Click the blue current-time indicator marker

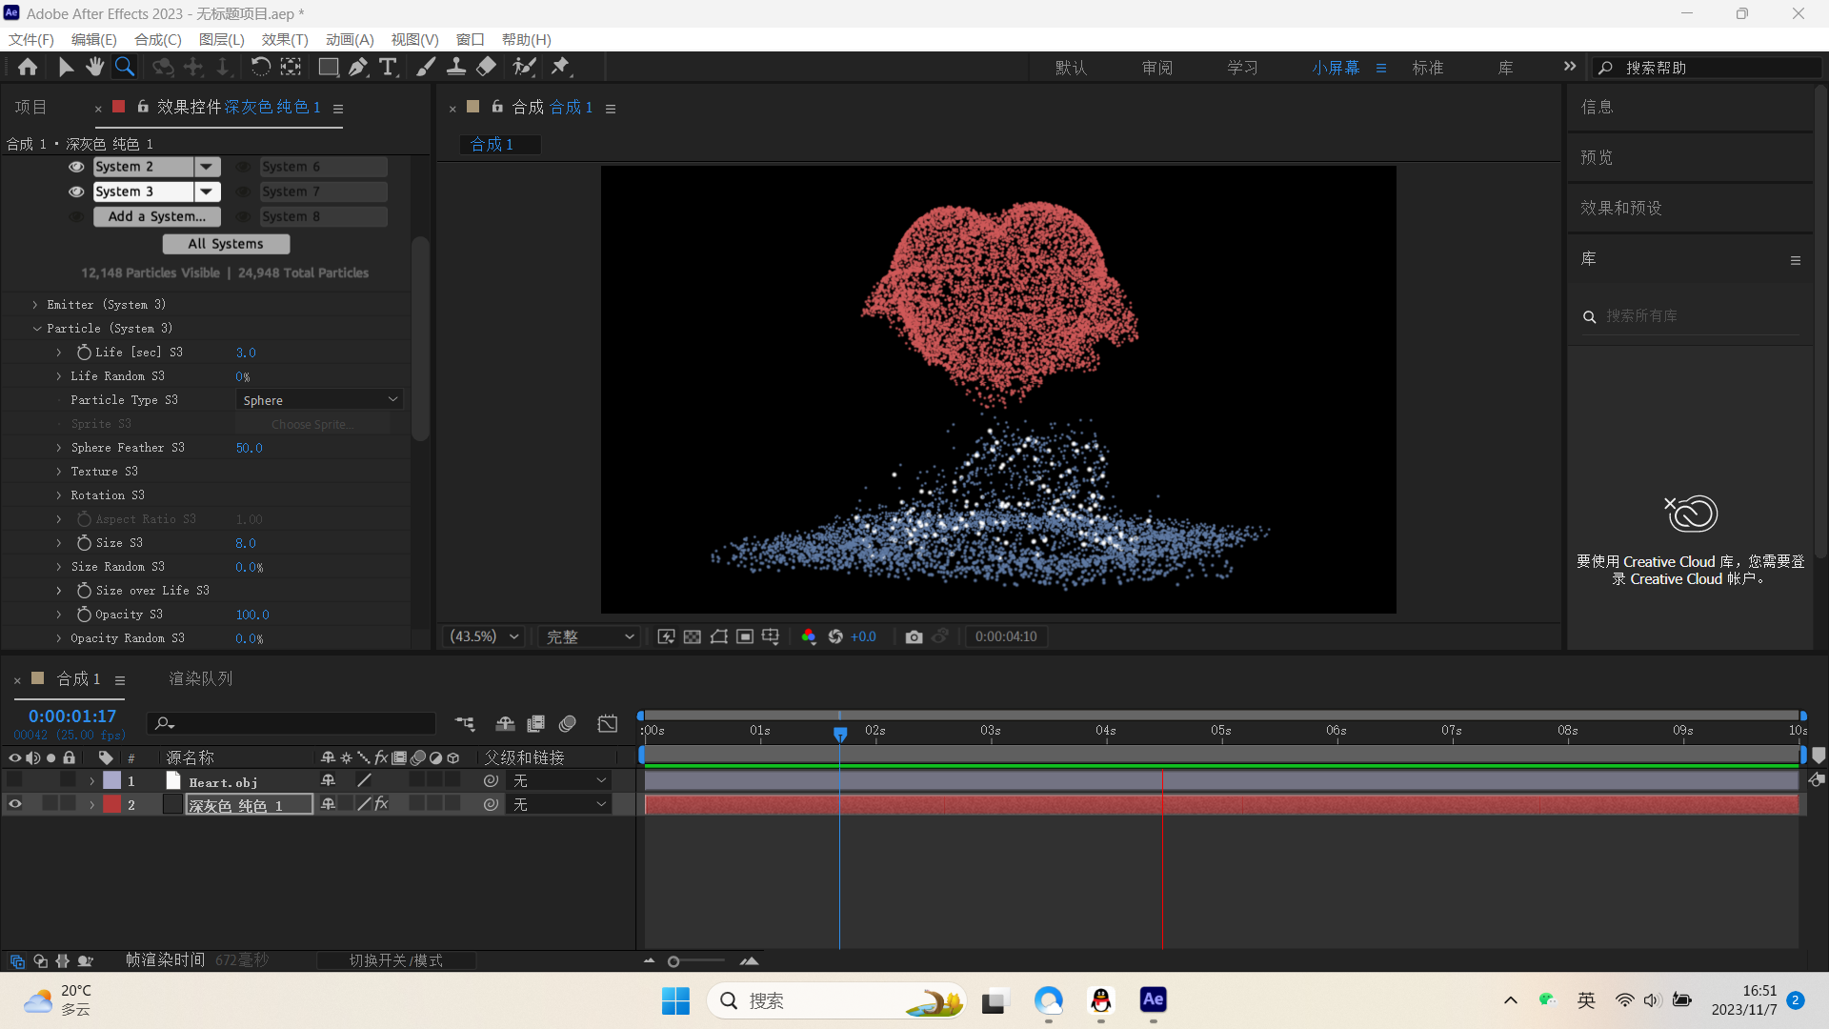[840, 734]
